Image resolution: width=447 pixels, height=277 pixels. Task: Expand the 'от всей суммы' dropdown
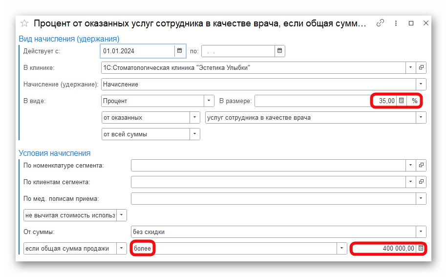point(195,134)
